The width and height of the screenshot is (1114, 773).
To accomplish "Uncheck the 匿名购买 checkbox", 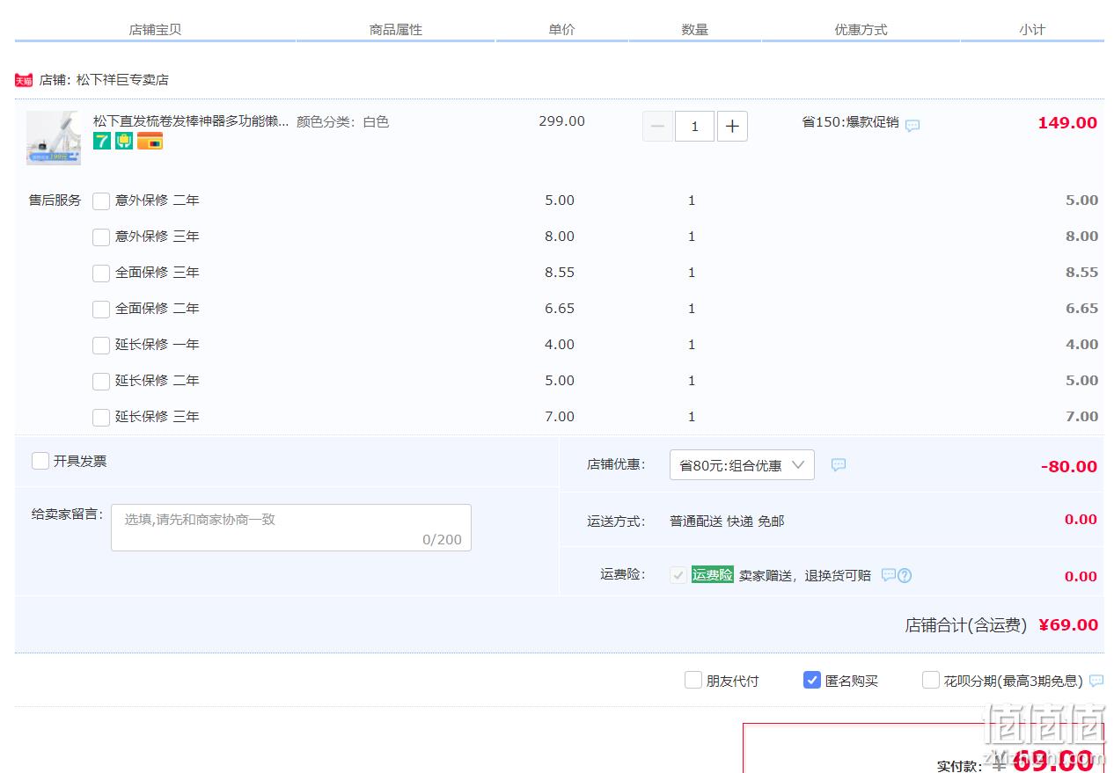I will [x=812, y=680].
